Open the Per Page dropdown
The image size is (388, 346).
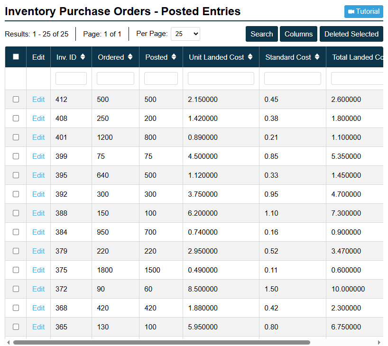pyautogui.click(x=185, y=34)
